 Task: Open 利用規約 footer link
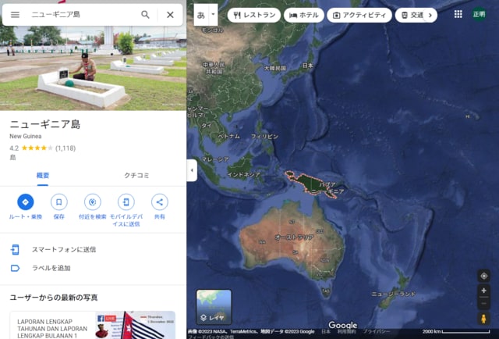(x=346, y=332)
